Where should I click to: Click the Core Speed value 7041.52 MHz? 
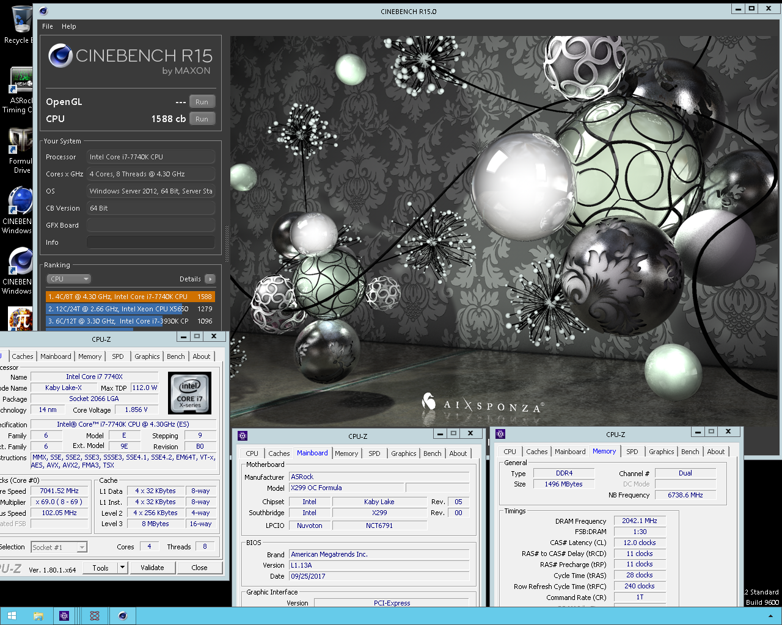[59, 491]
